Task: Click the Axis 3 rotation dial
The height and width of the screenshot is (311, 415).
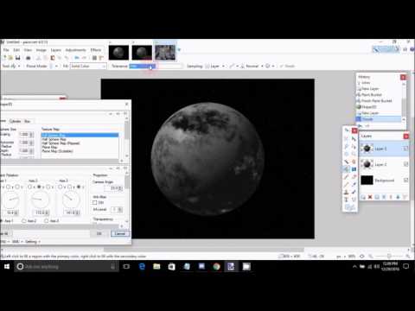Action: [x=70, y=199]
